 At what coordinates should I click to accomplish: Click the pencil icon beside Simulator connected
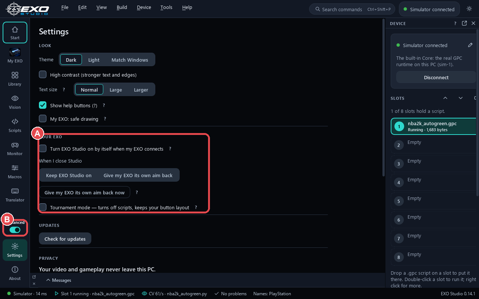pyautogui.click(x=470, y=45)
